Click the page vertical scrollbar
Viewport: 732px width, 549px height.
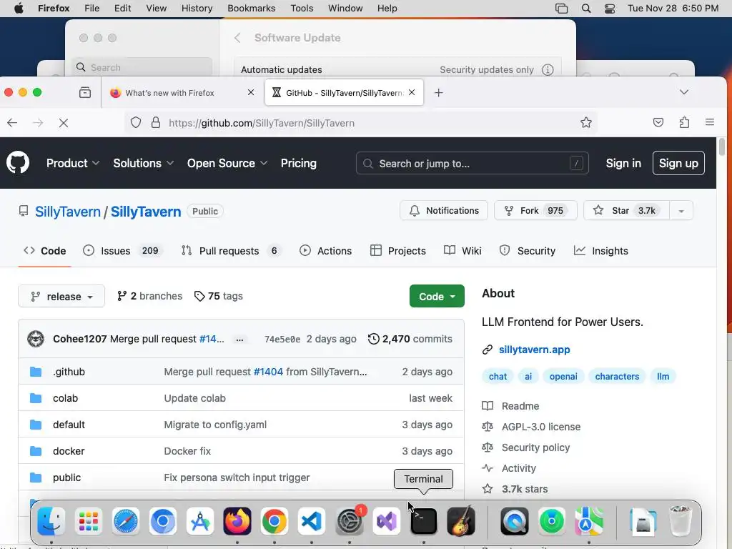pyautogui.click(x=722, y=147)
